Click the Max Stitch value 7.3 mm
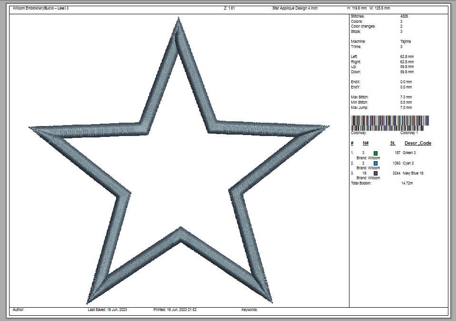 [x=406, y=97]
